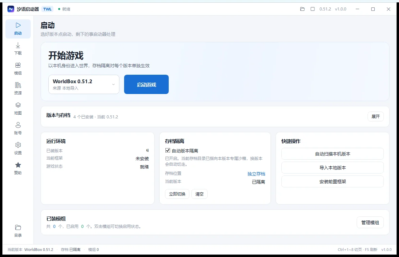
Task: Click the 汐语启动器 app logo
Action: pos(11,9)
